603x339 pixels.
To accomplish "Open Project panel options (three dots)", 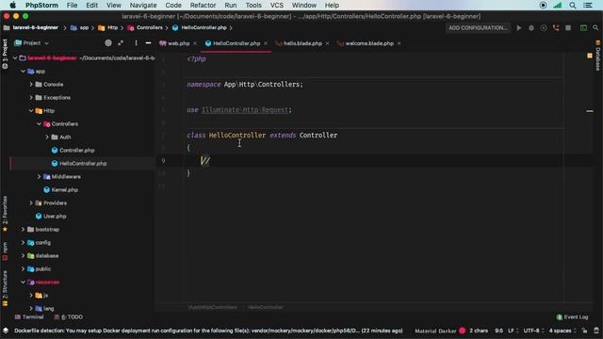I will pos(136,43).
